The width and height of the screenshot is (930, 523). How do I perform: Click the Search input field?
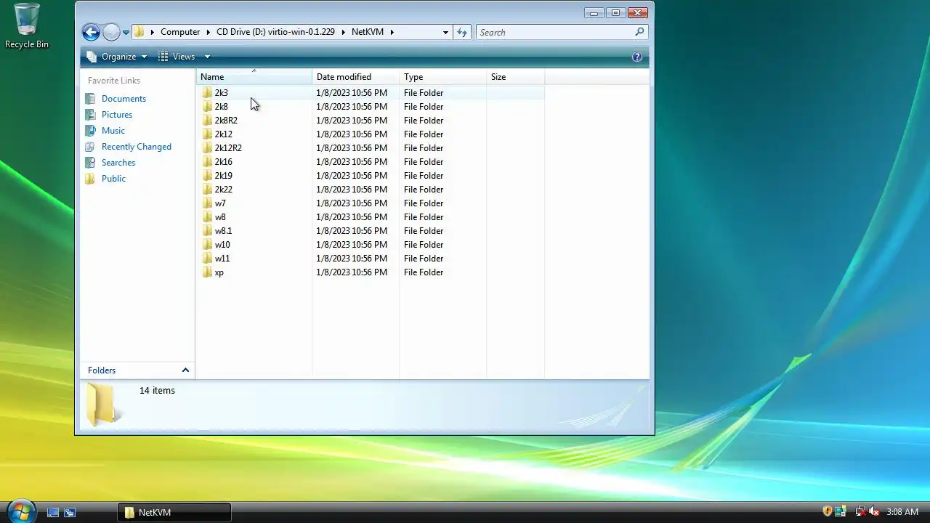(x=556, y=32)
